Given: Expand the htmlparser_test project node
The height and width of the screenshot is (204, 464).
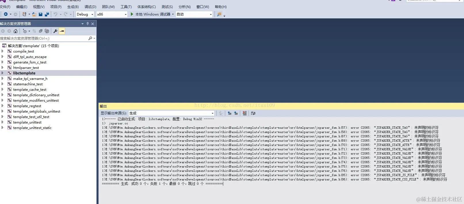Looking at the screenshot, I should coord(3,68).
